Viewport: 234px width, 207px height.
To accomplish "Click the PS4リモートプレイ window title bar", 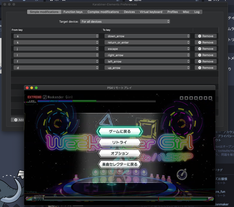I will tap(119, 88).
